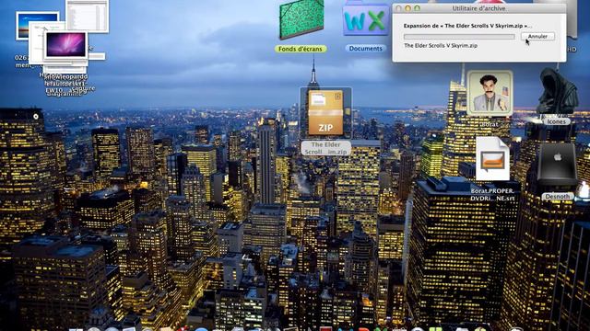Select the purple aurora wallpaper thumbnail
The image size is (590, 331).
click(65, 45)
